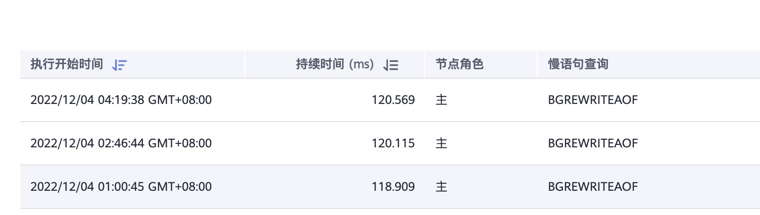Select the 节点角色 column header

tap(460, 64)
